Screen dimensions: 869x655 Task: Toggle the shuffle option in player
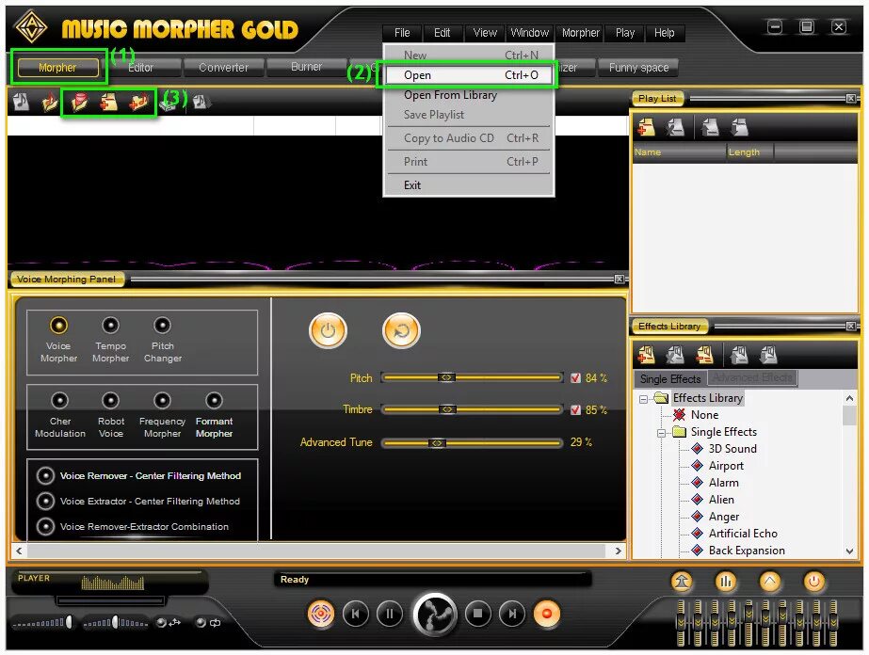169,623
